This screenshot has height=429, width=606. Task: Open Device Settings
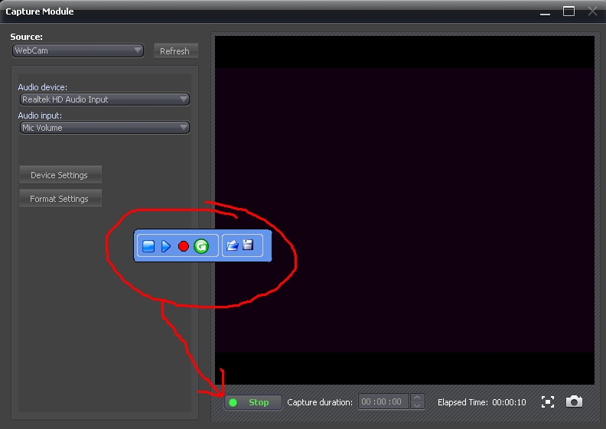[60, 175]
